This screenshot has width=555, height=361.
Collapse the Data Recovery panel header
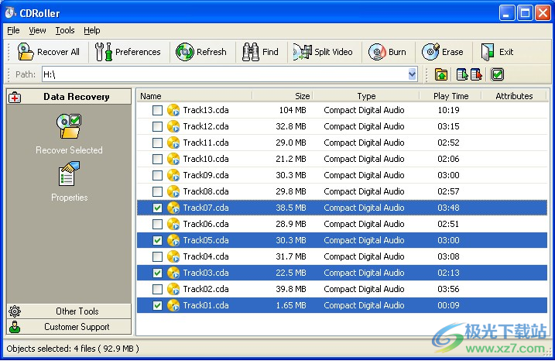(x=69, y=97)
